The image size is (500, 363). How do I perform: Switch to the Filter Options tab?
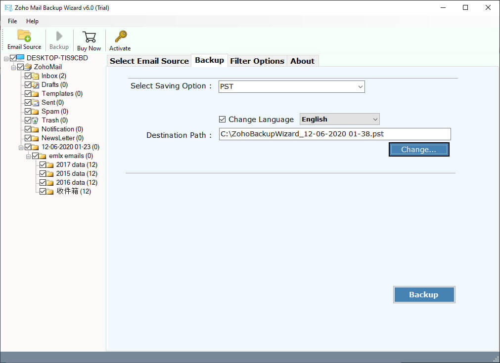tap(257, 61)
